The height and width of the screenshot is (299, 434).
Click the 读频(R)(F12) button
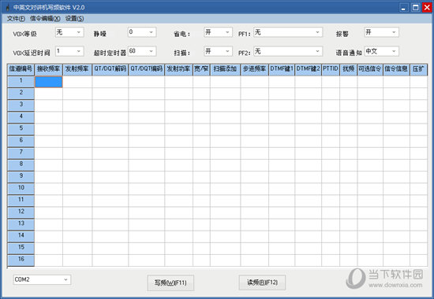tap(262, 282)
